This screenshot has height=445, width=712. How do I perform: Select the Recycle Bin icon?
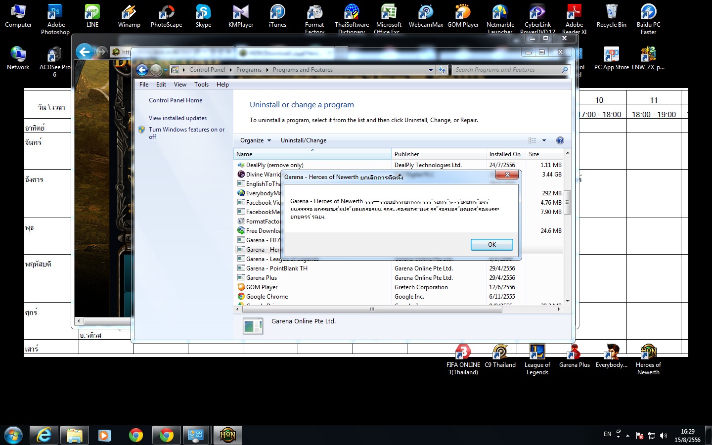[612, 16]
